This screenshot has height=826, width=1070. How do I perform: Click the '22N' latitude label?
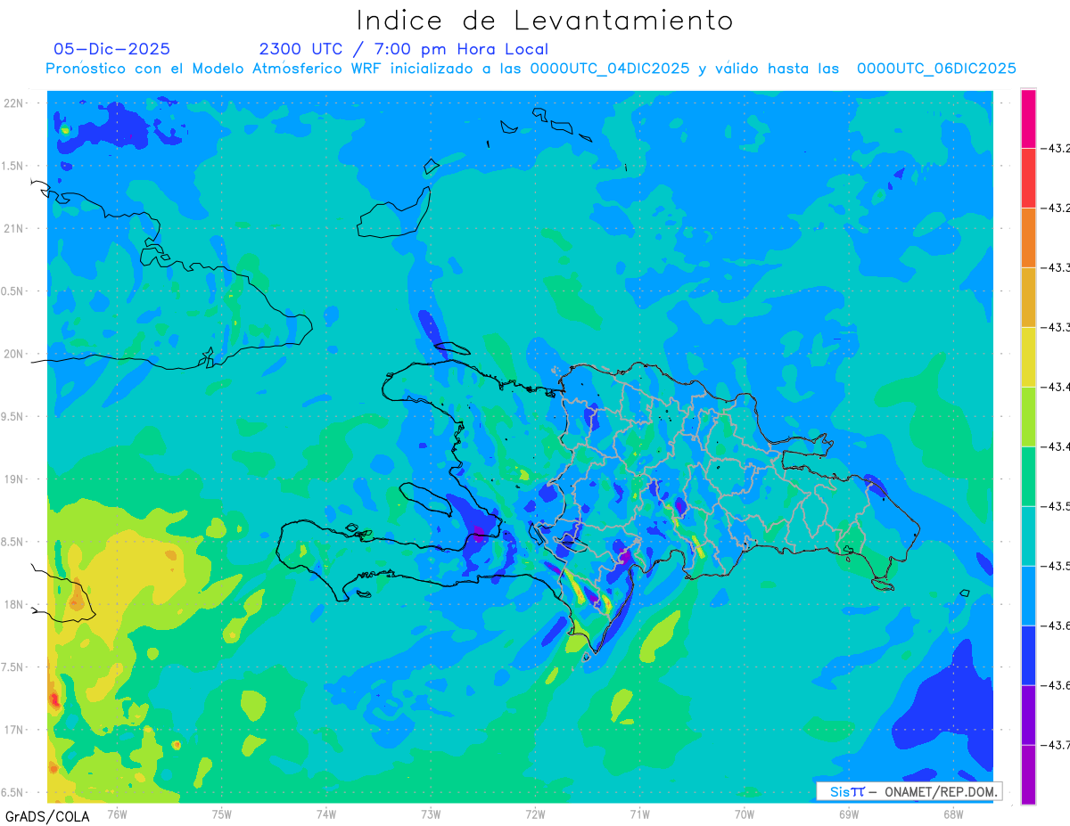15,103
